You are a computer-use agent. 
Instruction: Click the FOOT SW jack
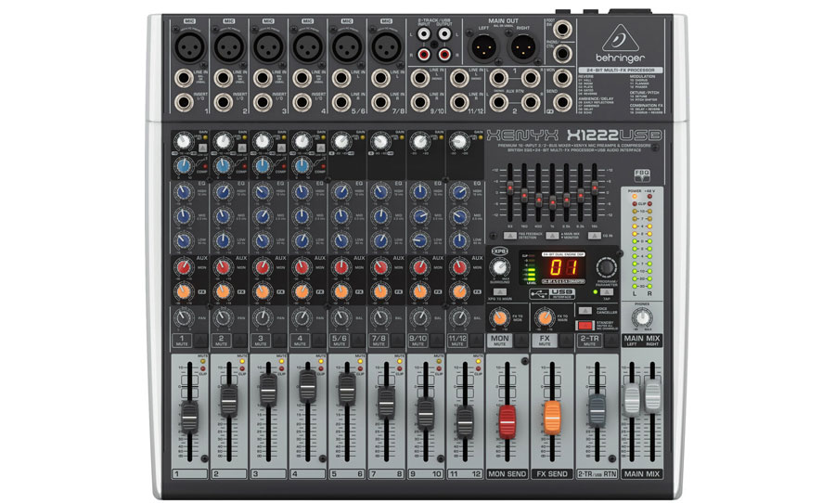click(563, 30)
